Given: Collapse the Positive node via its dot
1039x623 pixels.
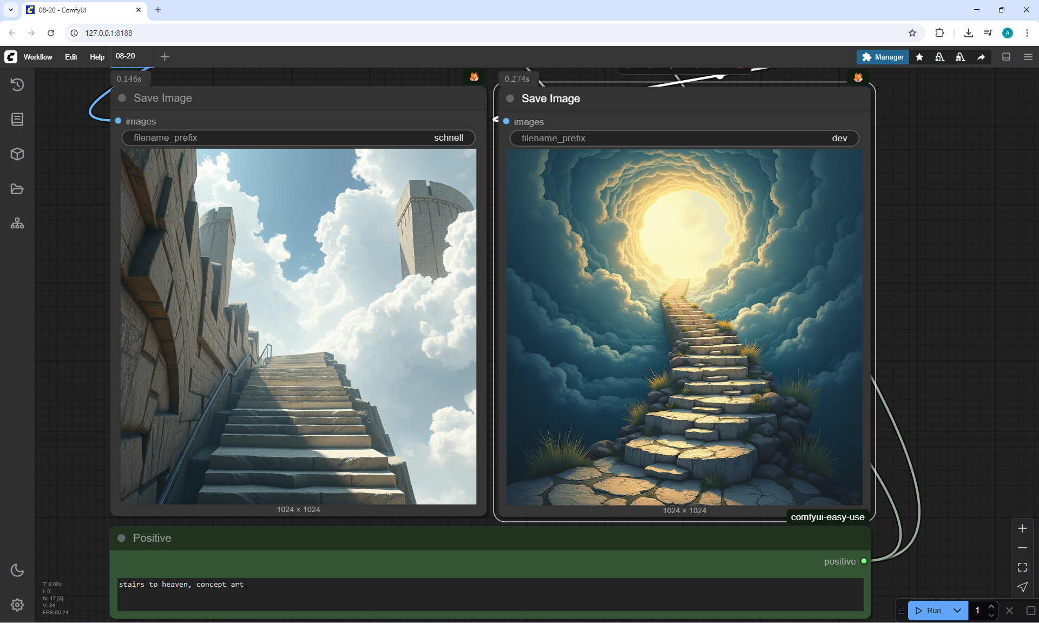Looking at the screenshot, I should pyautogui.click(x=122, y=538).
